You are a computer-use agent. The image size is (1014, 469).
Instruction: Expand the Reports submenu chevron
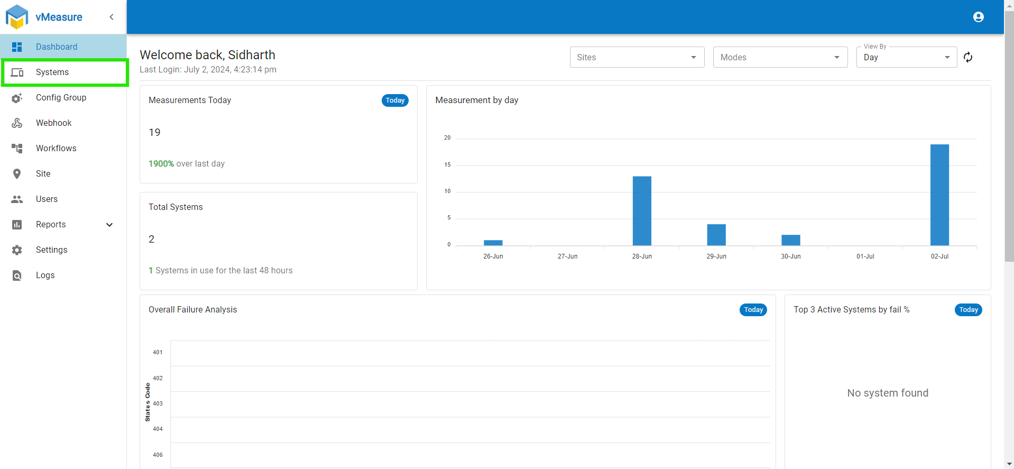(109, 224)
